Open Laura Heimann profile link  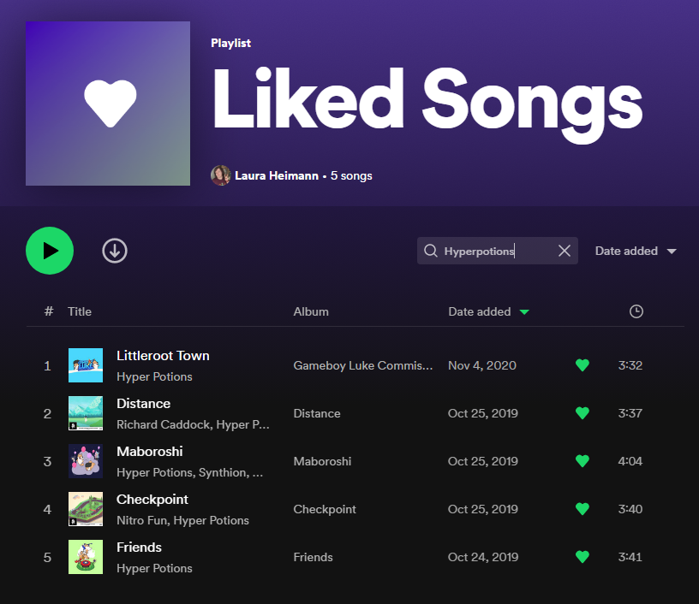pos(277,176)
